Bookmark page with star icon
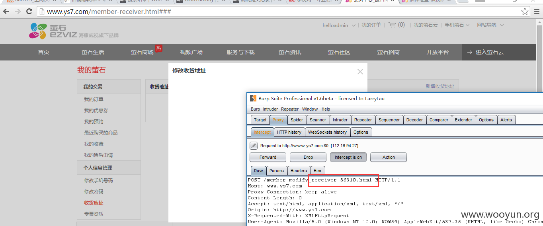 coord(525,12)
